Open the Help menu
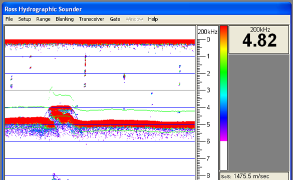Viewport: 293px width, 180px height. pyautogui.click(x=153, y=19)
